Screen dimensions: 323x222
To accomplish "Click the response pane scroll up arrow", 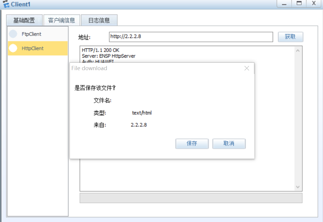I will (298, 51).
